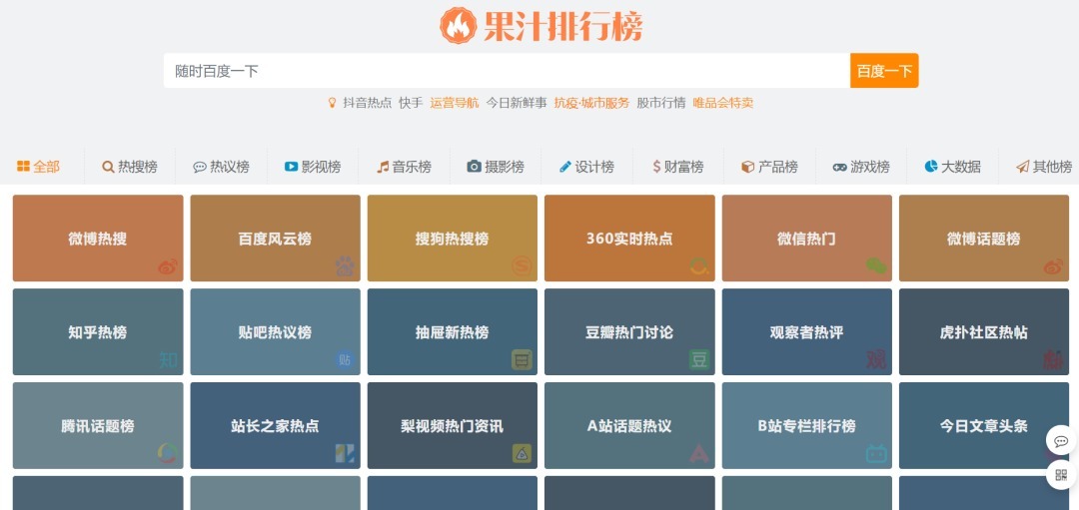Click the Bilibili TV icon on B站专栏排行榜
Screen dimensions: 1079x510
click(876, 454)
